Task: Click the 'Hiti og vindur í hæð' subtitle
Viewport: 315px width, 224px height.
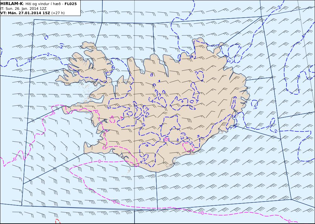Action: click(43, 4)
